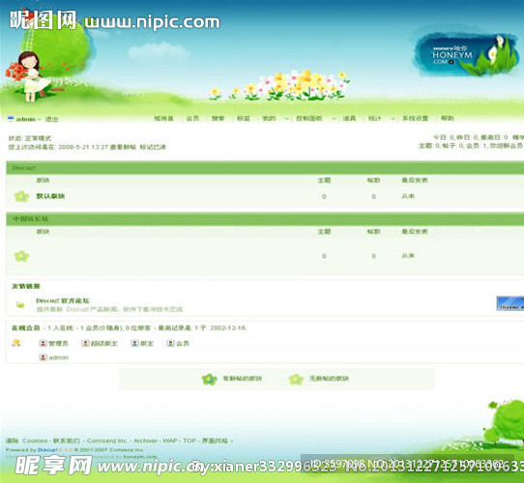Open the 中国站长站 category header
Viewport: 524px width, 483px height.
point(30,219)
